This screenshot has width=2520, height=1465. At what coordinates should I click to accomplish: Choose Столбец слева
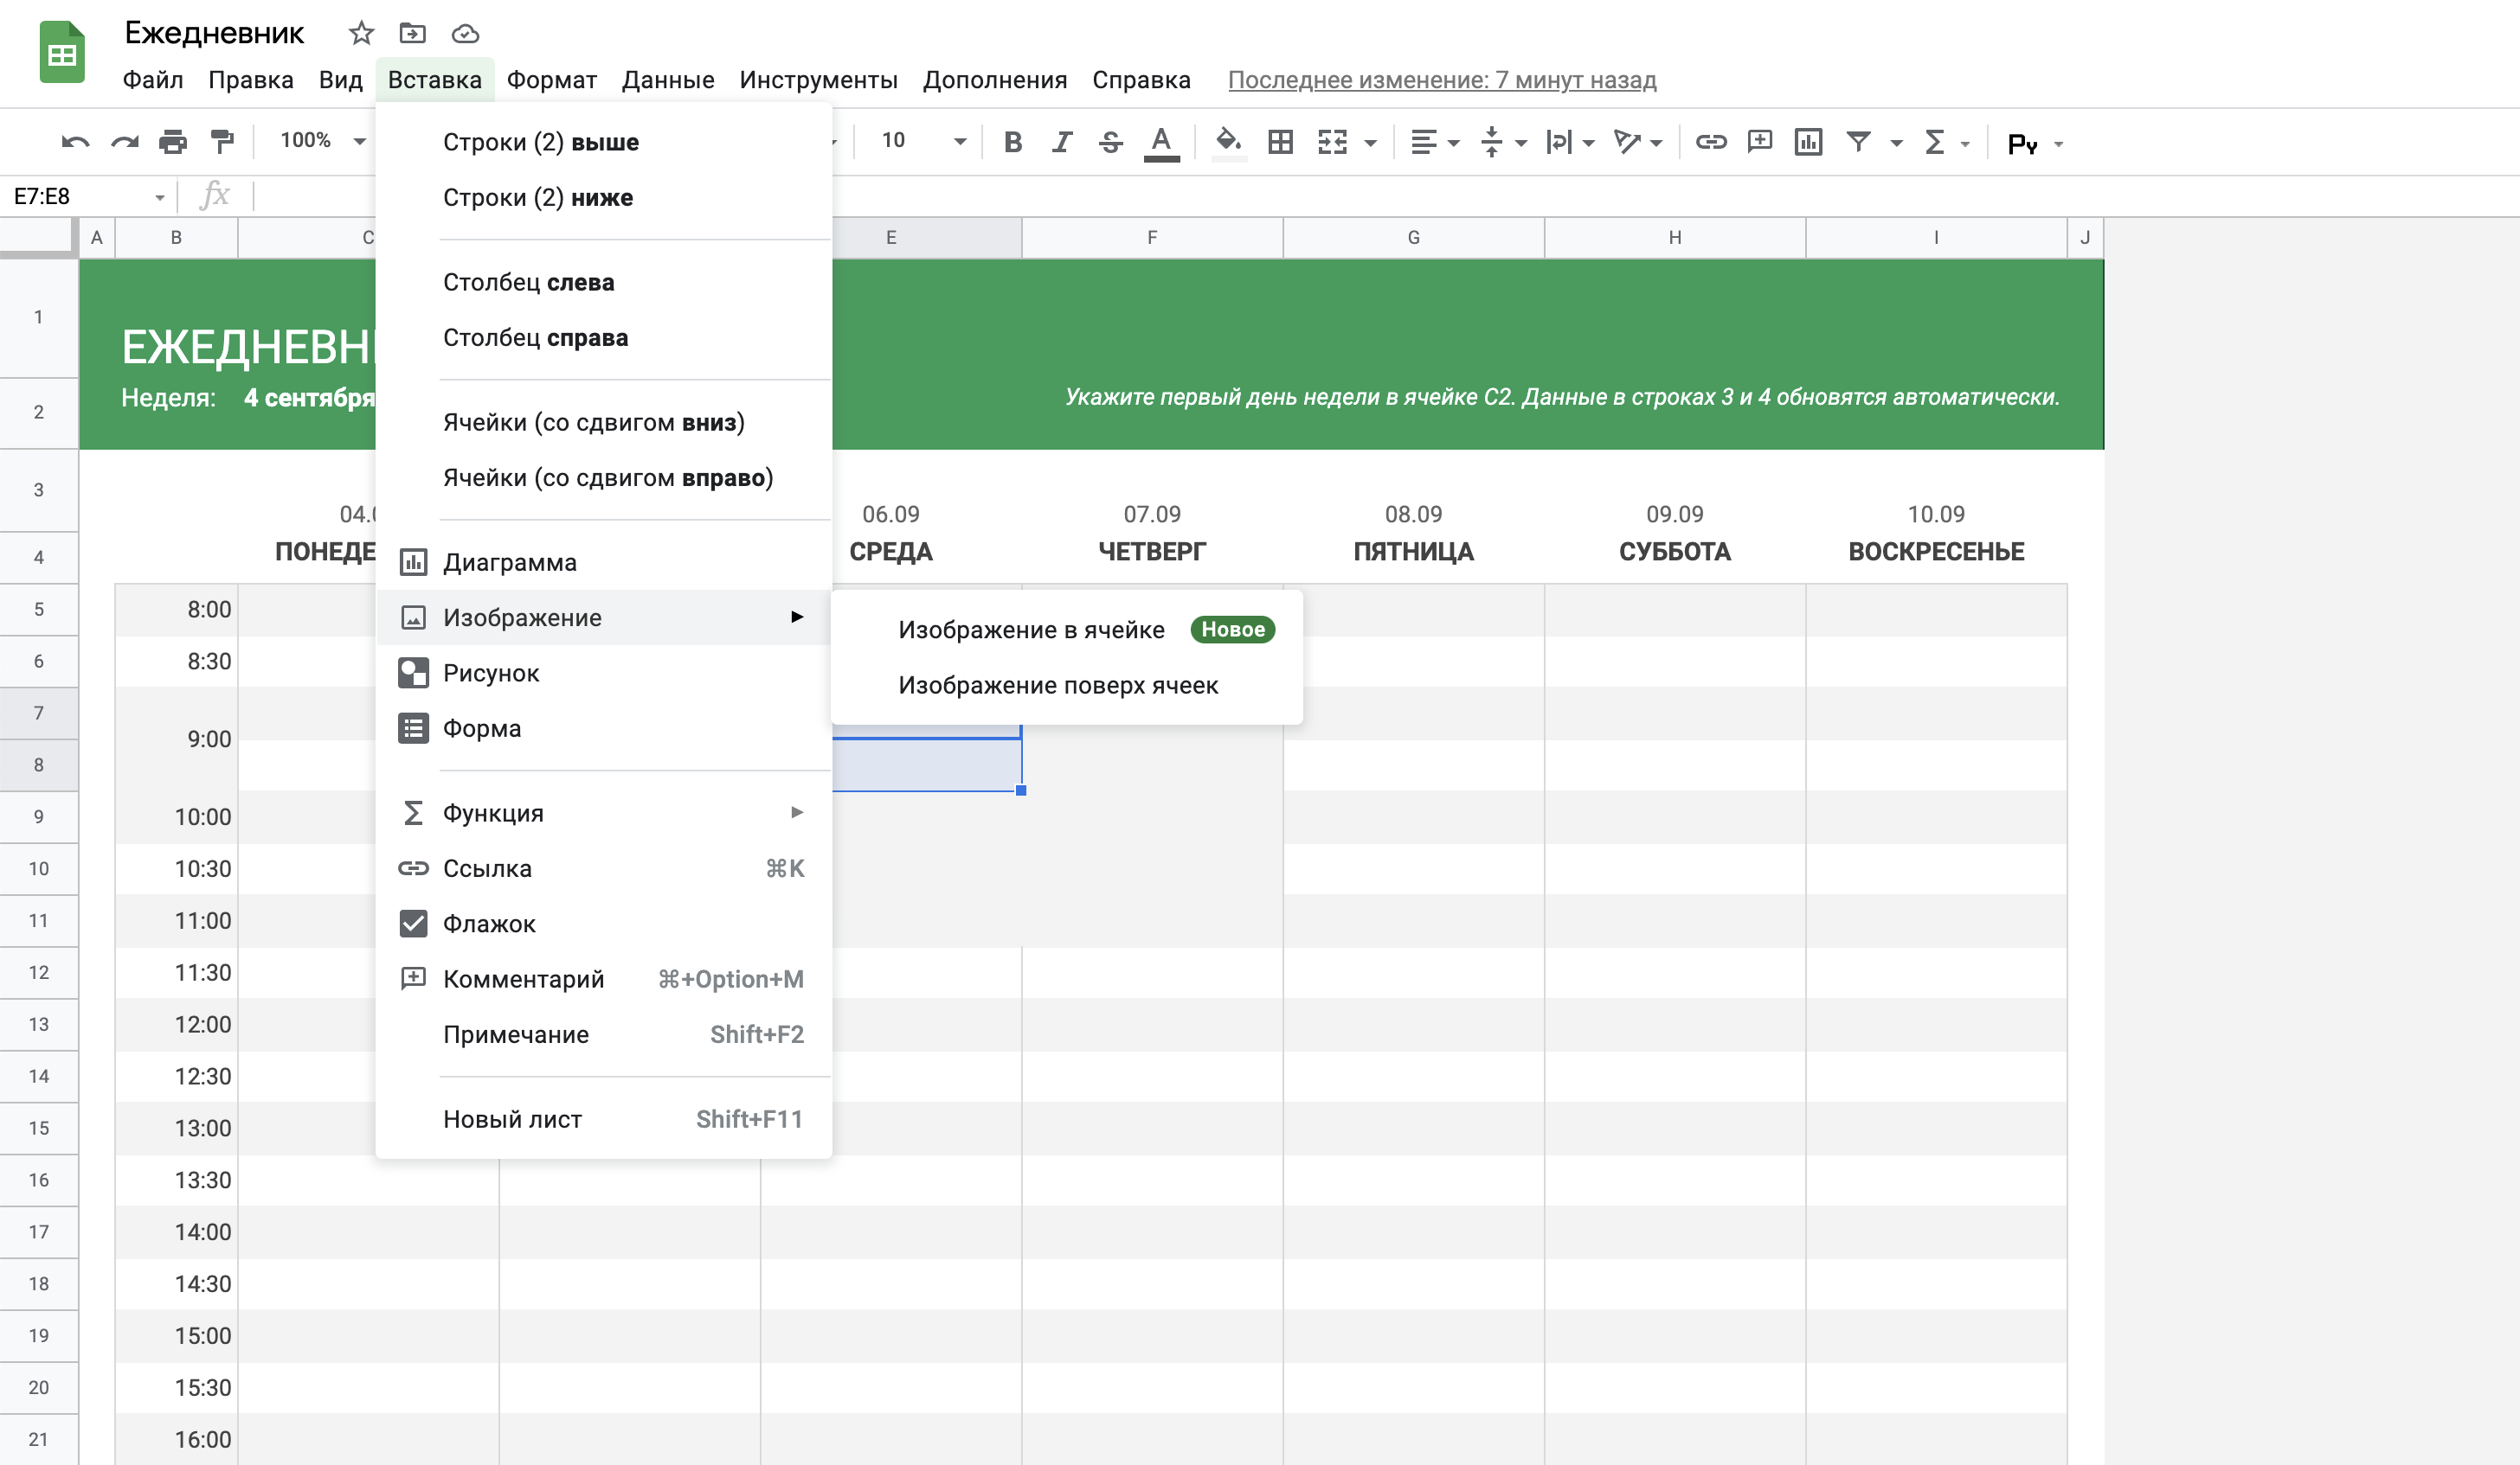pyautogui.click(x=604, y=283)
